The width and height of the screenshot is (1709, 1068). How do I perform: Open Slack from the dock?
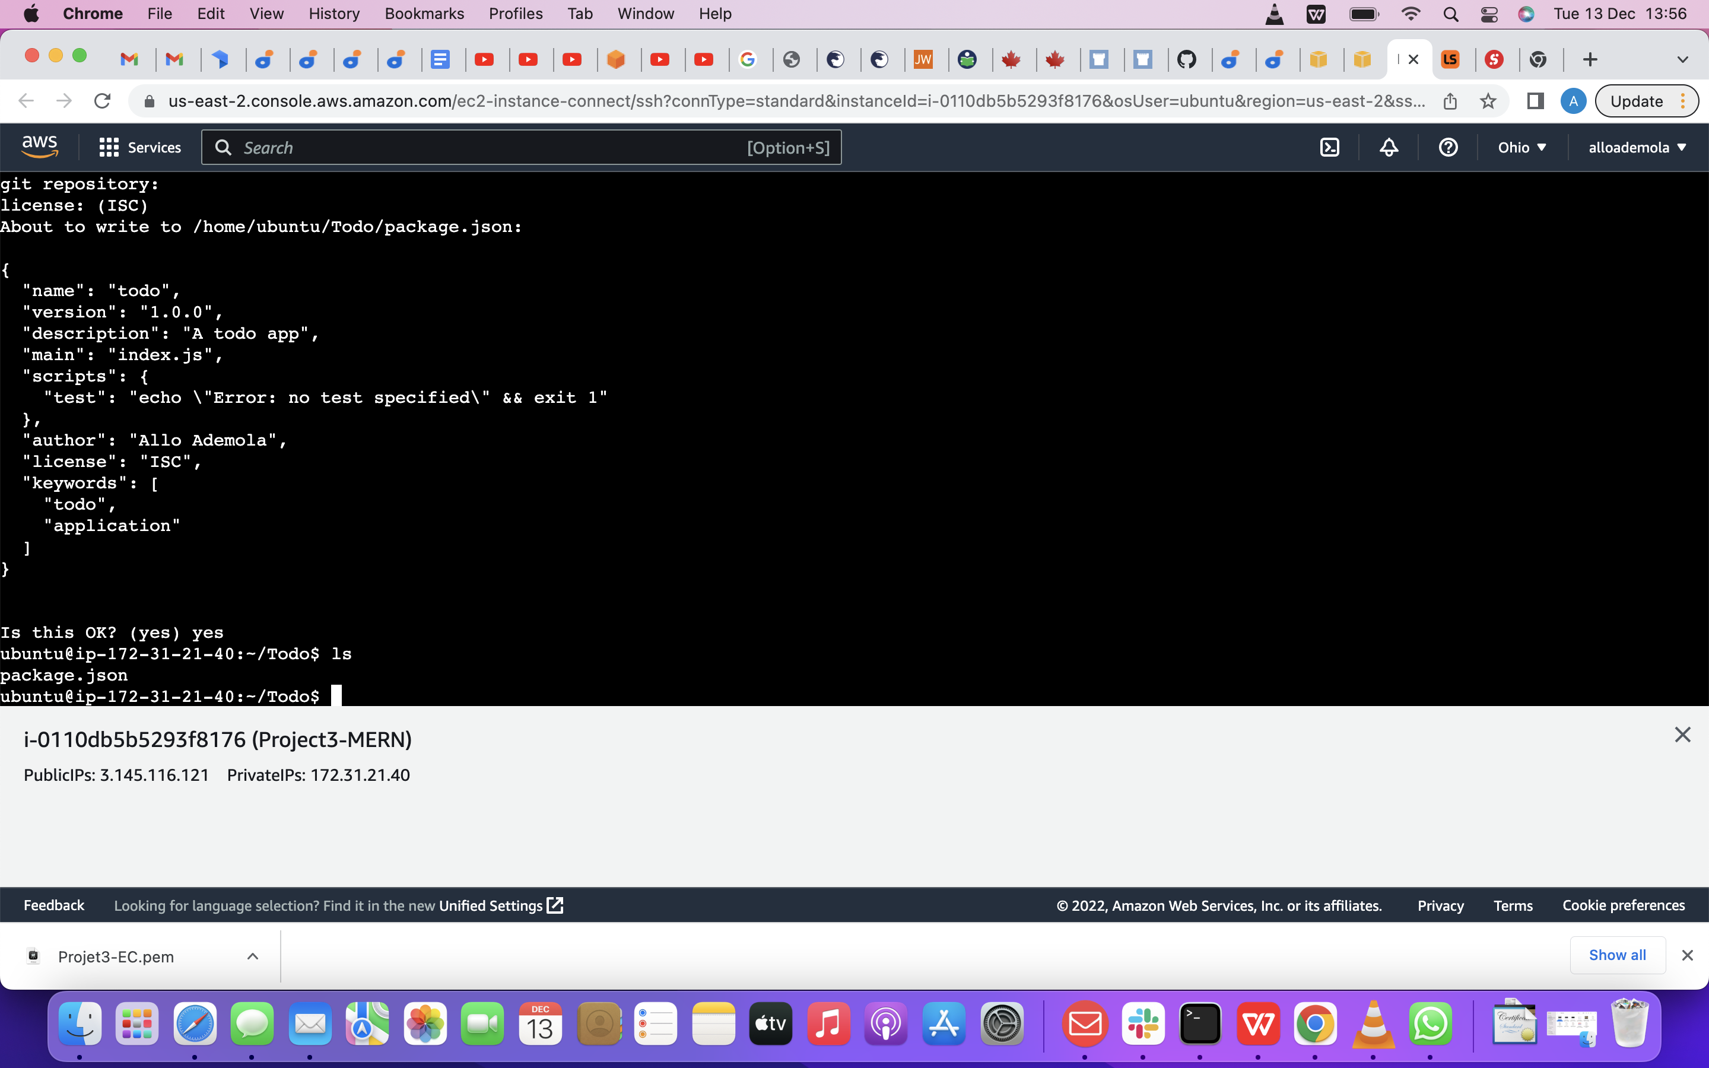pyautogui.click(x=1143, y=1023)
